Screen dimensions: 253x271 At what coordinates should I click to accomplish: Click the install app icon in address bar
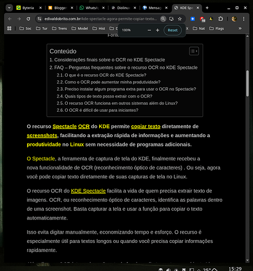coord(171,19)
